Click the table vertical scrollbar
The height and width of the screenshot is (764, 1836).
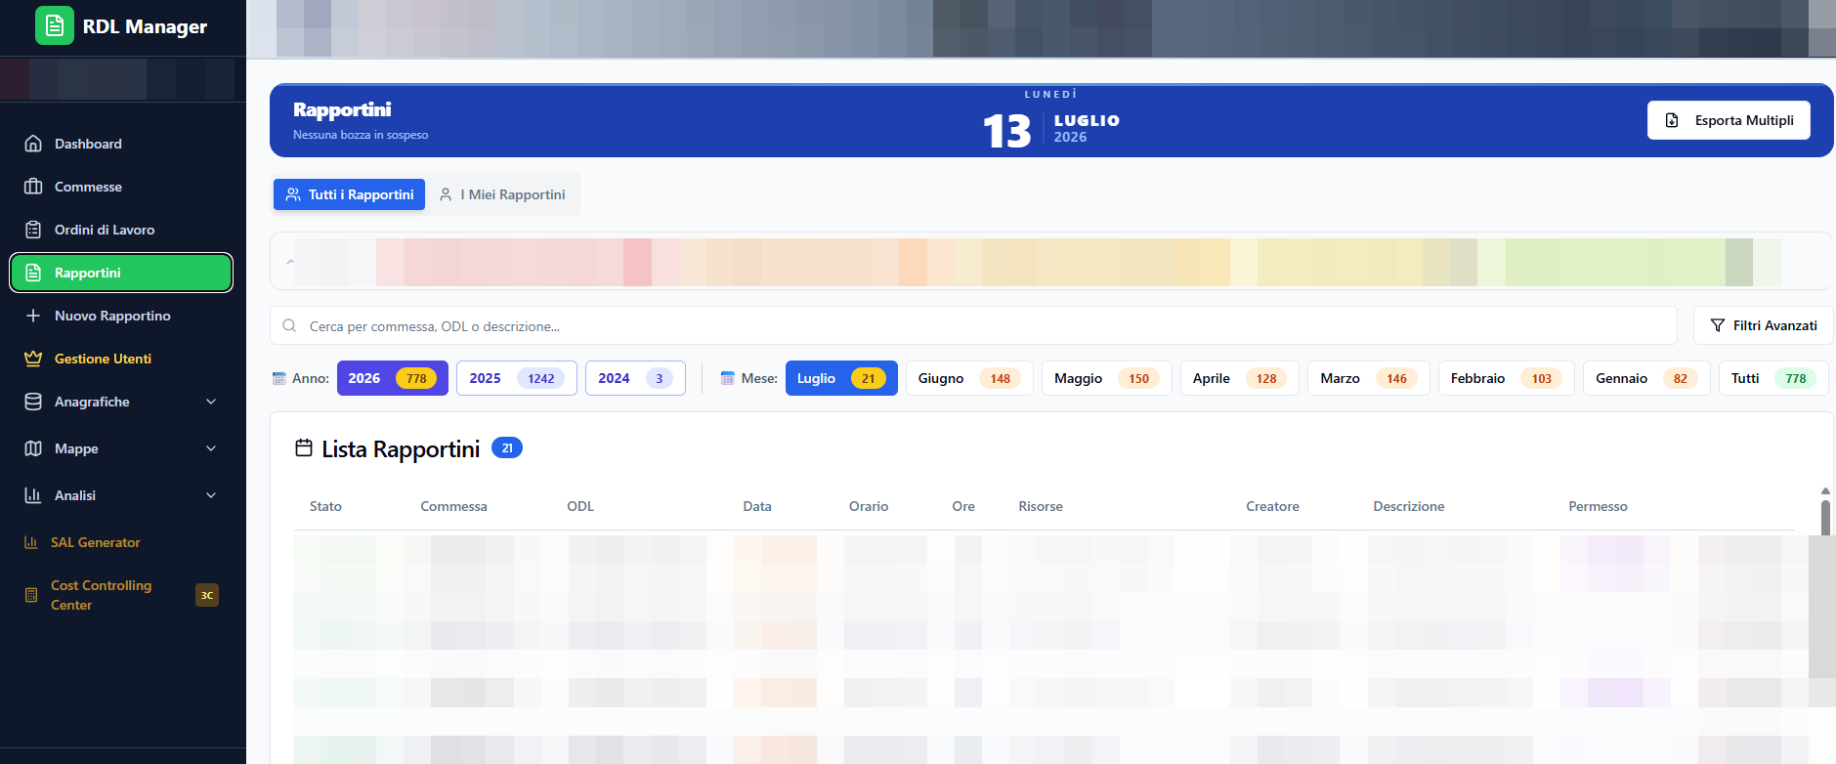pos(1825,518)
